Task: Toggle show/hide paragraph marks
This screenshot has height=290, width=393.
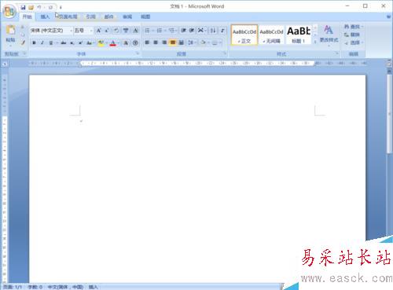Action: pyautogui.click(x=222, y=31)
